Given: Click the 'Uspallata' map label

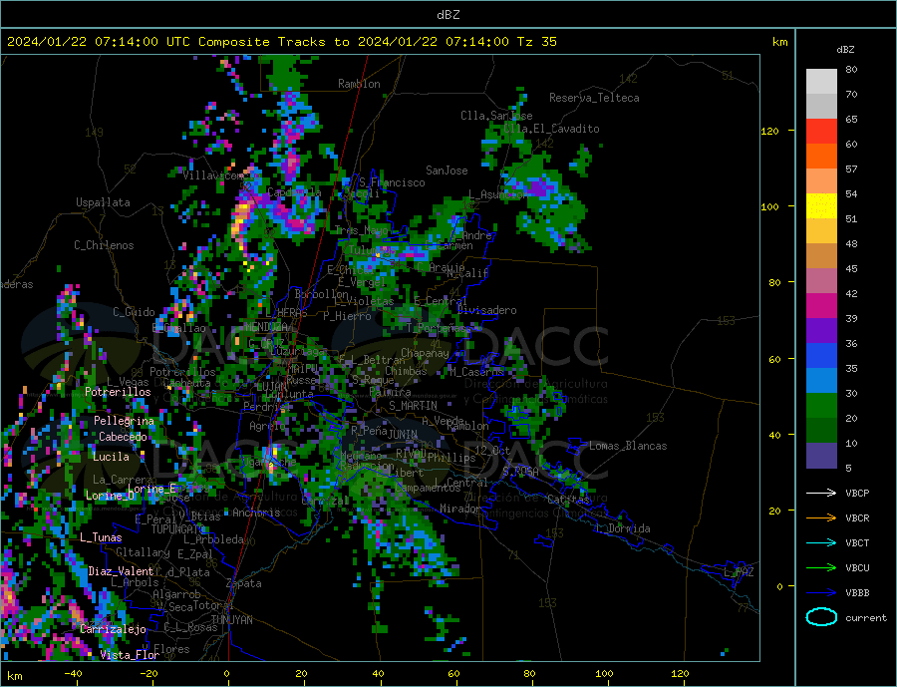Looking at the screenshot, I should click(x=103, y=202).
